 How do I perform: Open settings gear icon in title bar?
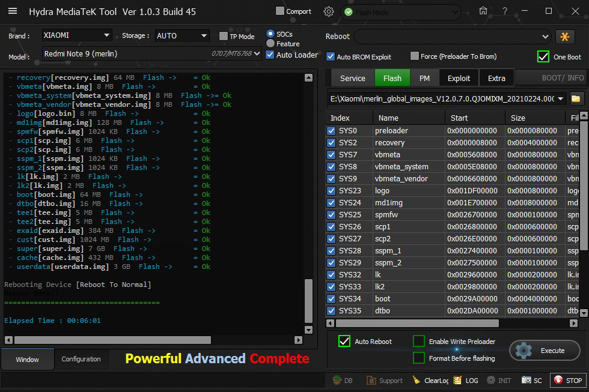point(329,11)
